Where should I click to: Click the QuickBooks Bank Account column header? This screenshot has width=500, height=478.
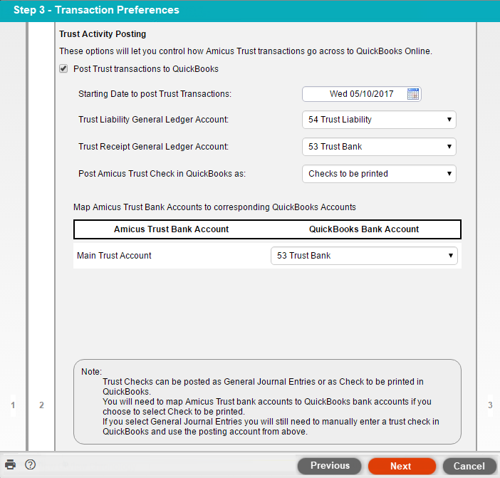coord(364,229)
